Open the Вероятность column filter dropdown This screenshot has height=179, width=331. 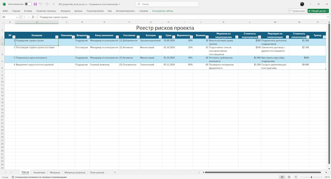click(x=191, y=37)
